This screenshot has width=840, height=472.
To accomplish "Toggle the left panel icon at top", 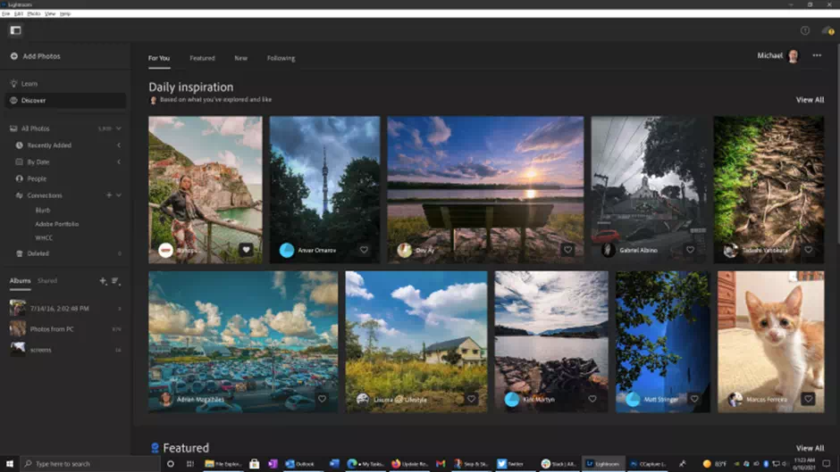I will click(15, 30).
